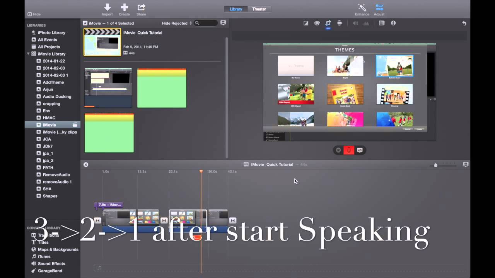
Task: Toggle the cropping tool
Action: tap(328, 23)
